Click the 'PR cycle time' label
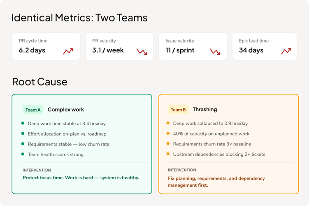This screenshot has width=309, height=206. [x=33, y=41]
